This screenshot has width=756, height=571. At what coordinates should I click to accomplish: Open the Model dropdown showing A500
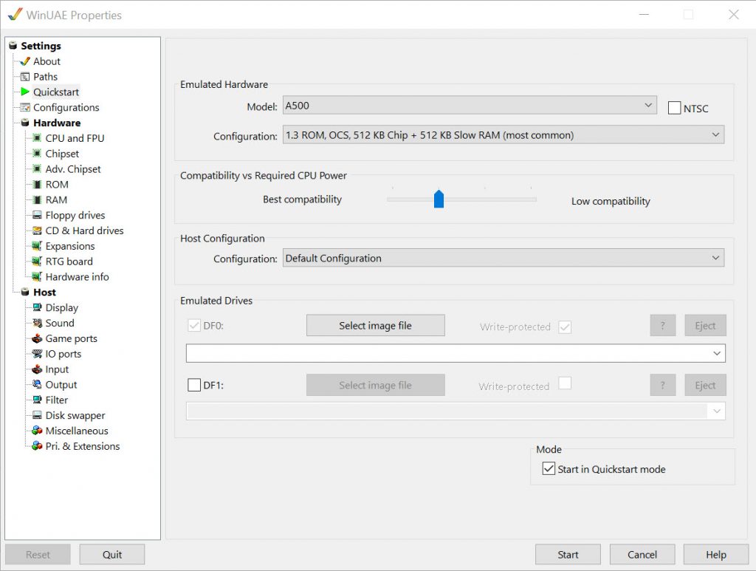[470, 105]
